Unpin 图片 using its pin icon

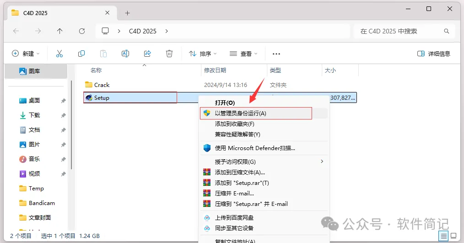63,145
